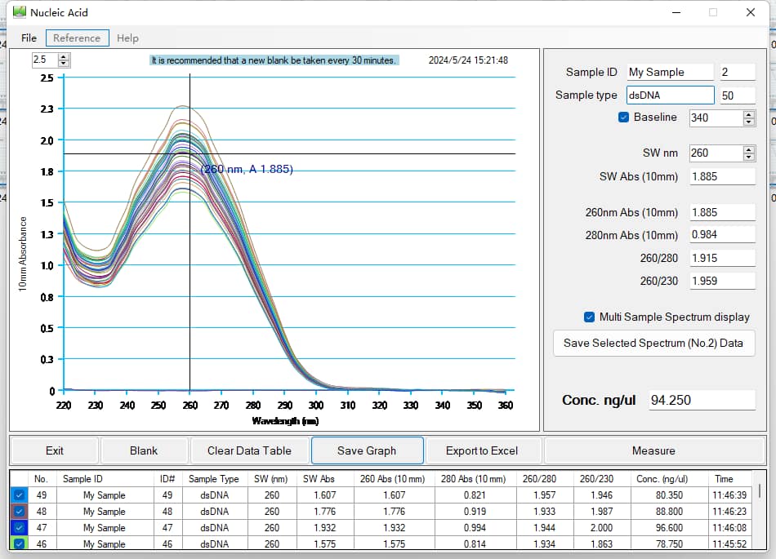Open the Help menu

[x=127, y=38]
